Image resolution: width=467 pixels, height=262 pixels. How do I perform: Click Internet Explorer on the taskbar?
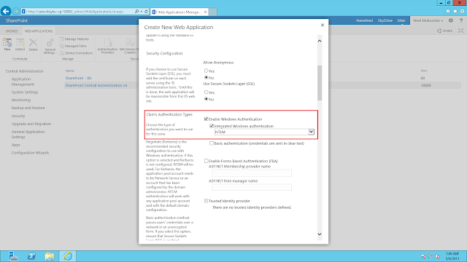pyautogui.click(x=68, y=256)
